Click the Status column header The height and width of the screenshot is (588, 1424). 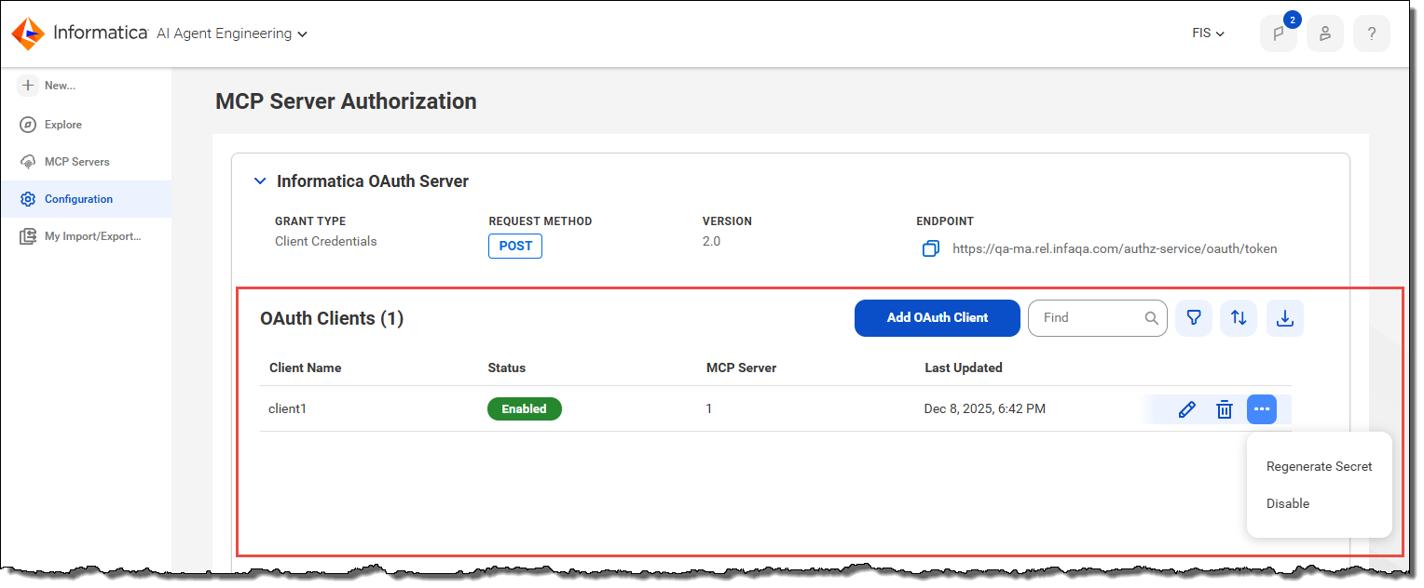click(507, 367)
